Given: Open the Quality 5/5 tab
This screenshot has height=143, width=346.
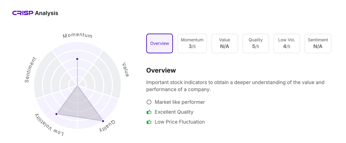Looking at the screenshot, I should pos(255,43).
